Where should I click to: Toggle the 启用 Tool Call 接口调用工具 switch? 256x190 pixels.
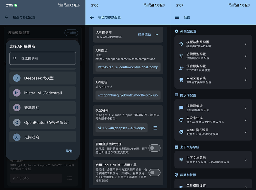154,173
